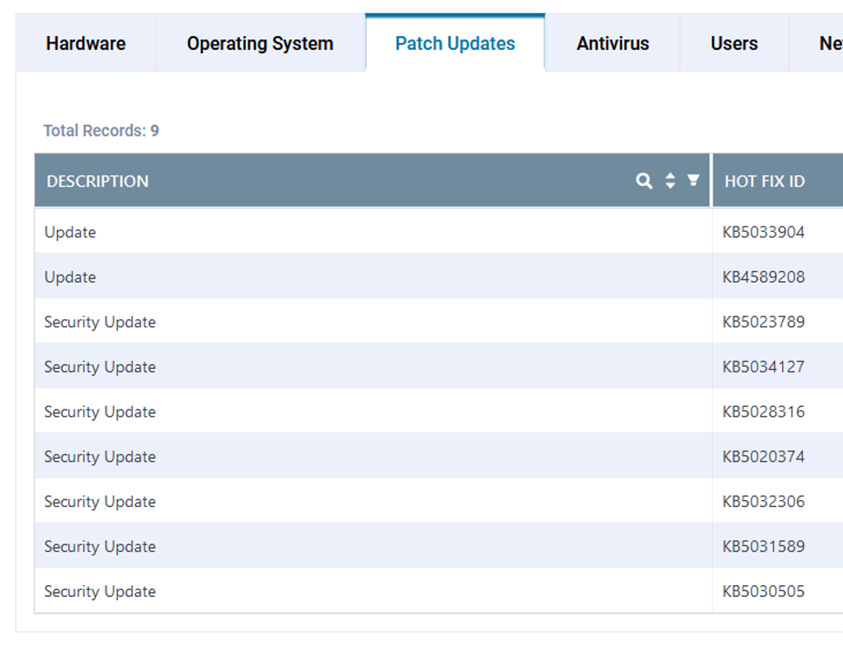
Task: Select hot fix KB5031589
Action: 763,546
